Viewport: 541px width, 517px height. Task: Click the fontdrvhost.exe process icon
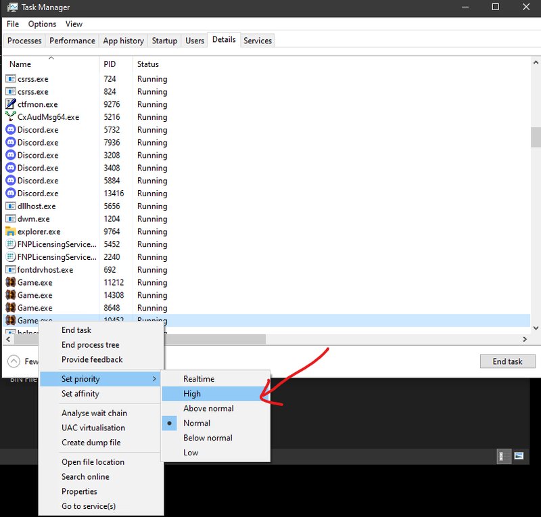pyautogui.click(x=11, y=269)
